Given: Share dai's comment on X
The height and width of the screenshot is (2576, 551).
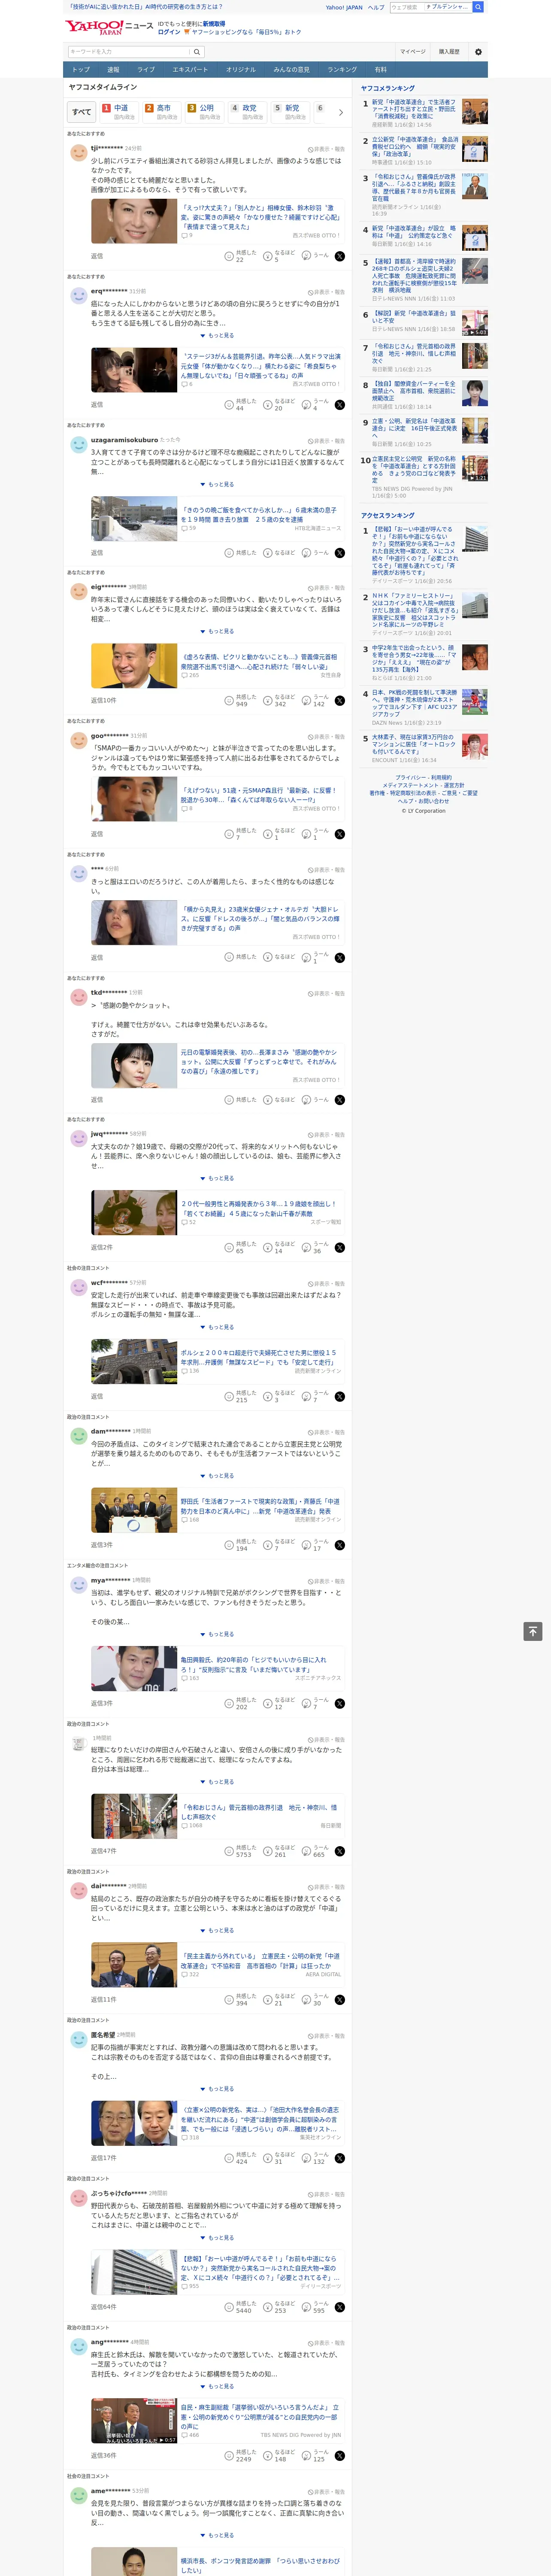Looking at the screenshot, I should 340,2000.
